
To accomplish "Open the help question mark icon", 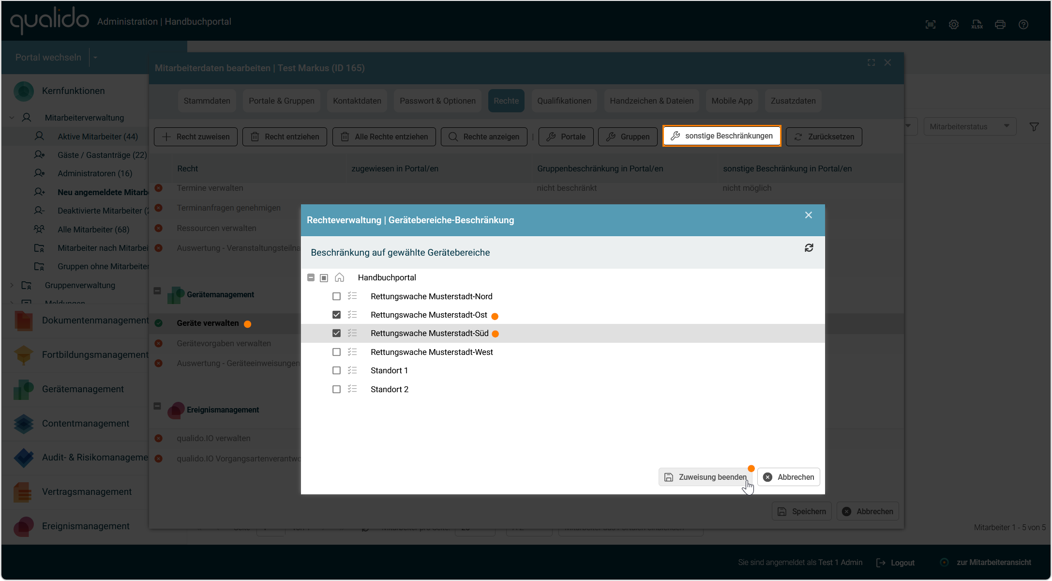I will (x=1023, y=24).
